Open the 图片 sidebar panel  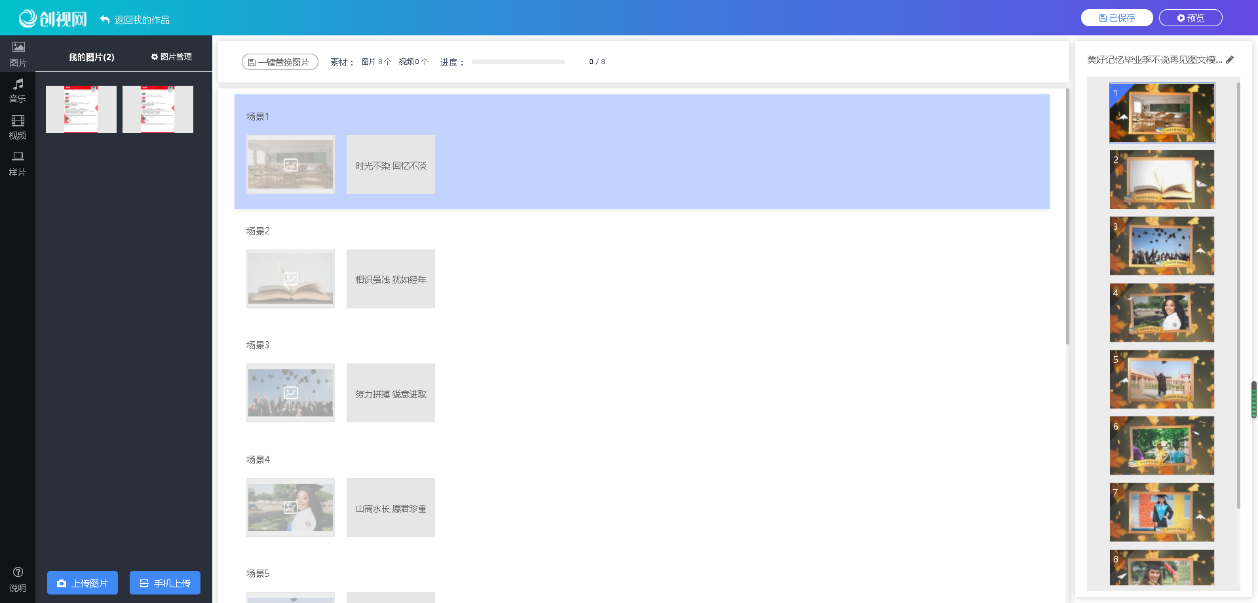[18, 54]
